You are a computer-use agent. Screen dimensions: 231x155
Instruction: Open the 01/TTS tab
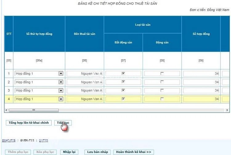pos(43,141)
